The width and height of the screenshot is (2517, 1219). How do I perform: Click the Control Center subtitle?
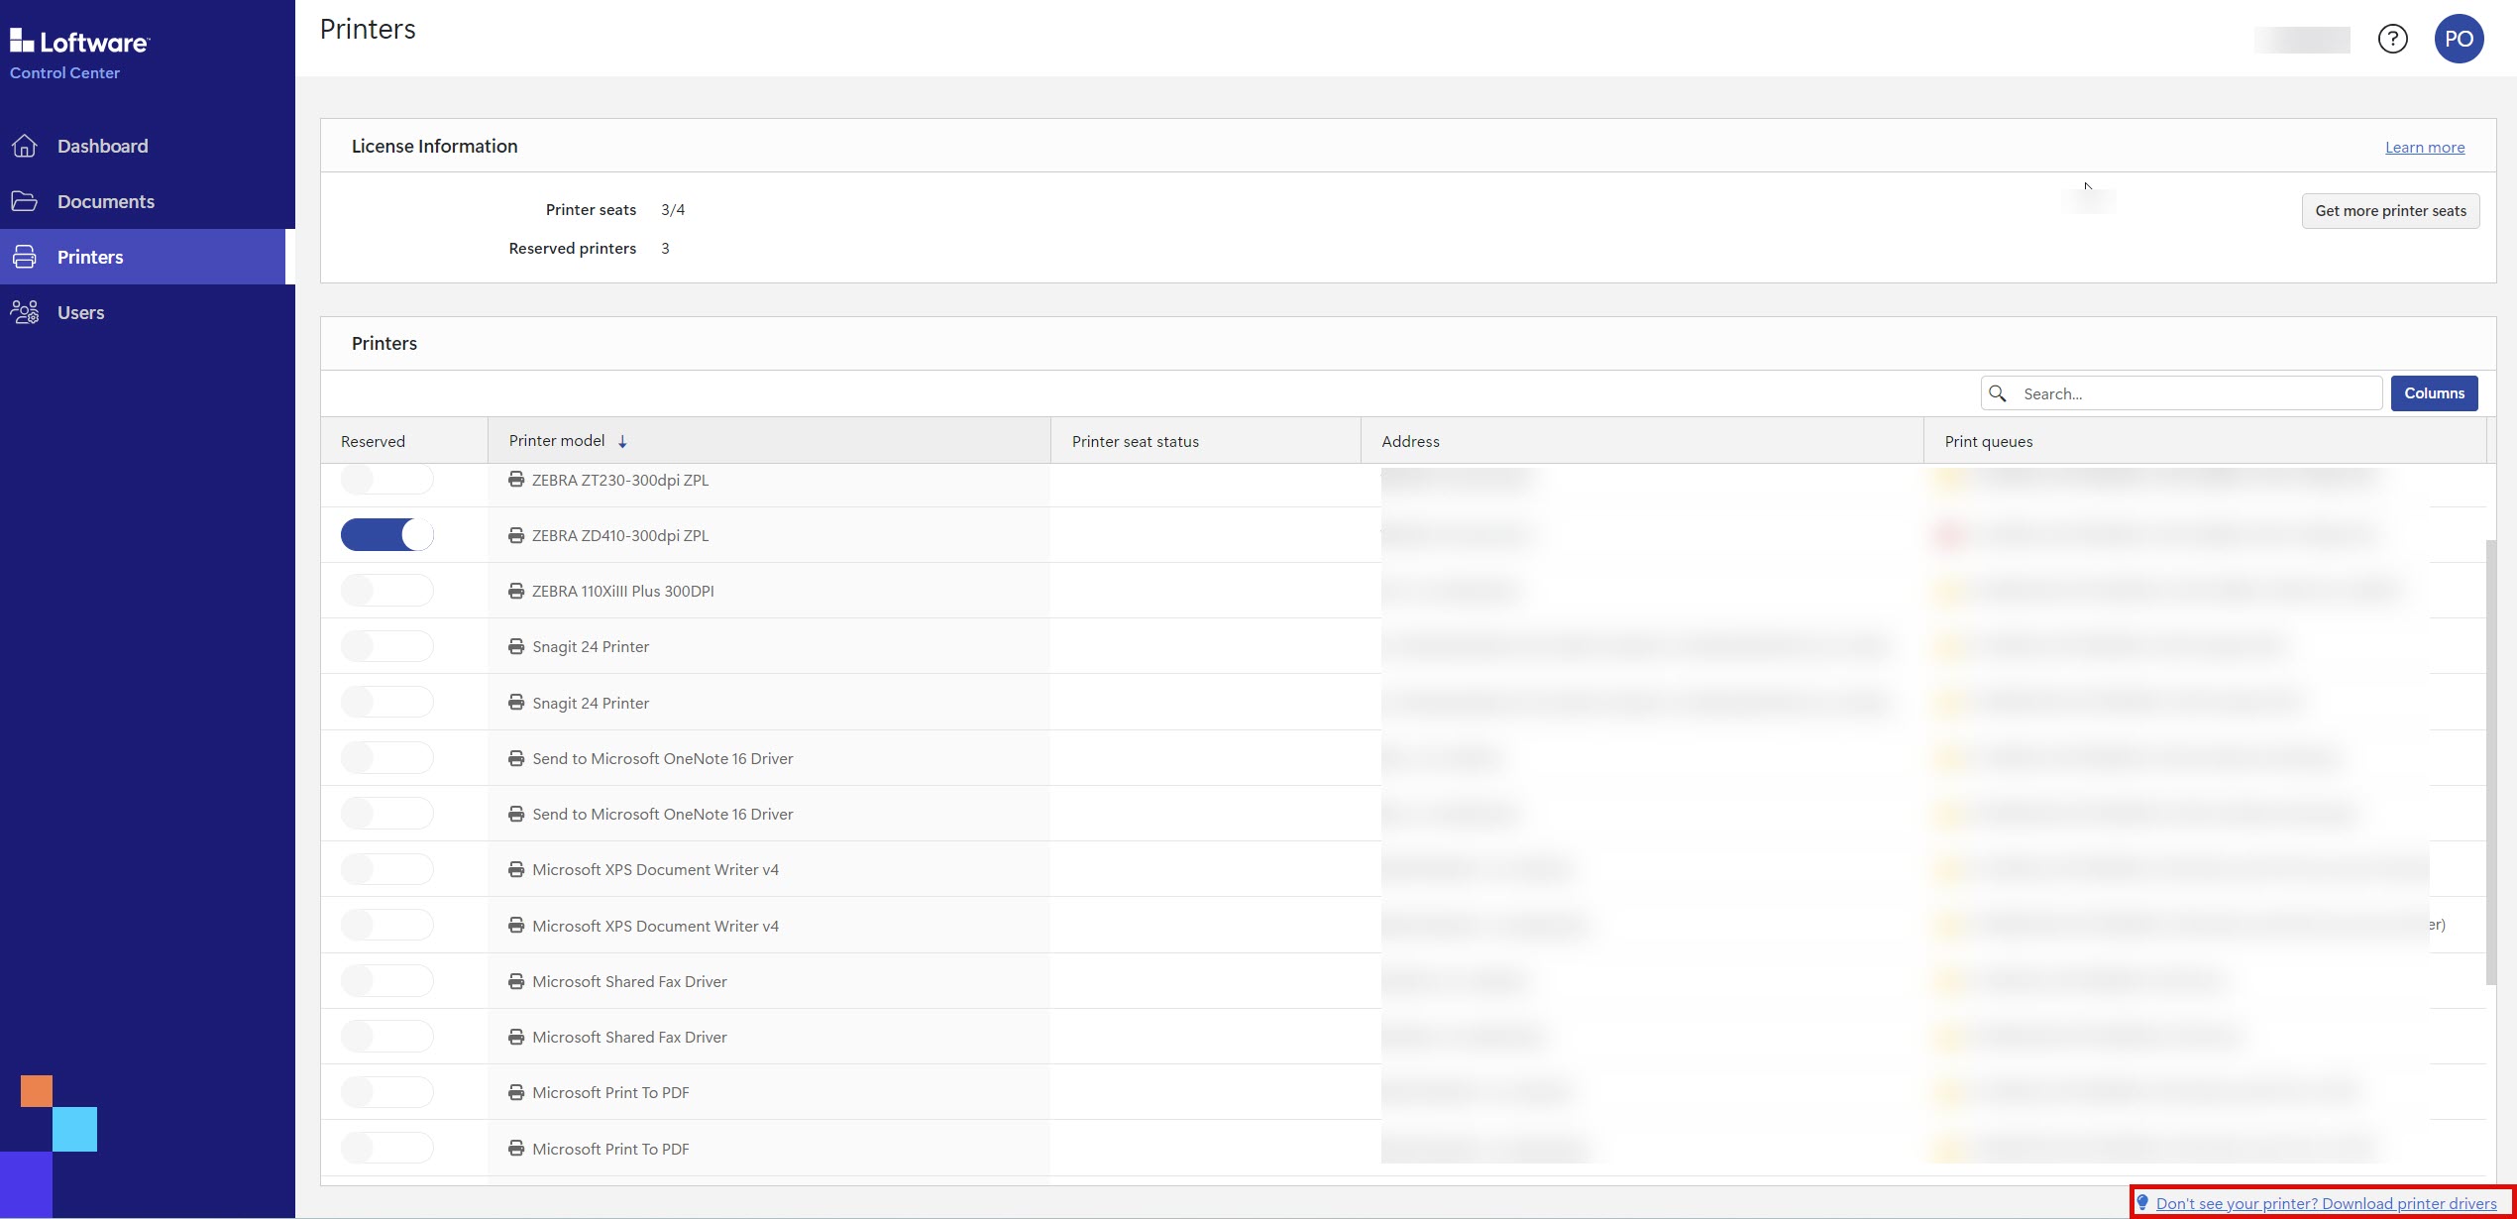[64, 73]
